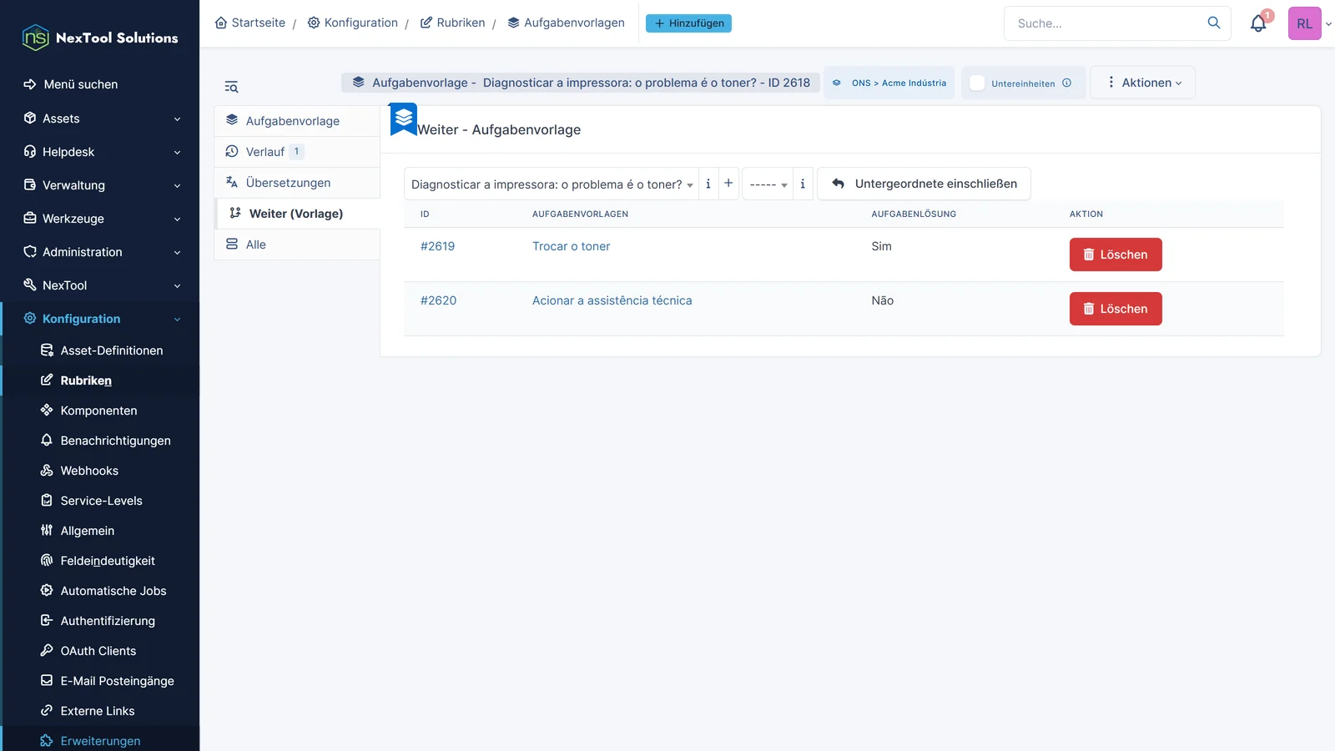The image size is (1335, 751).
Task: Delete the Trocar o toner row
Action: pos(1116,255)
